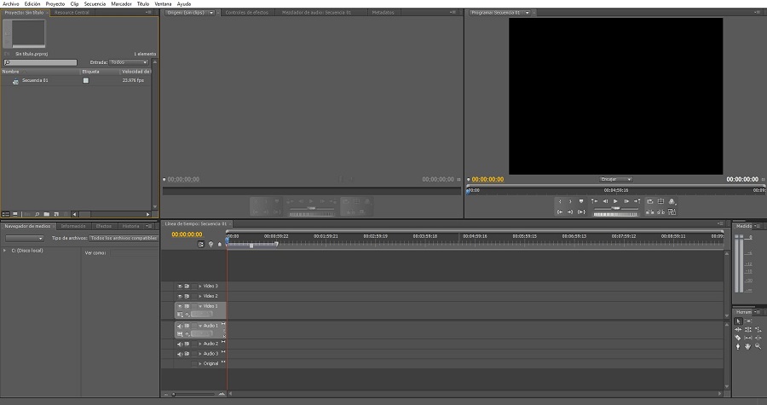
Task: Click New Item icon in Project panel
Action: 56,214
